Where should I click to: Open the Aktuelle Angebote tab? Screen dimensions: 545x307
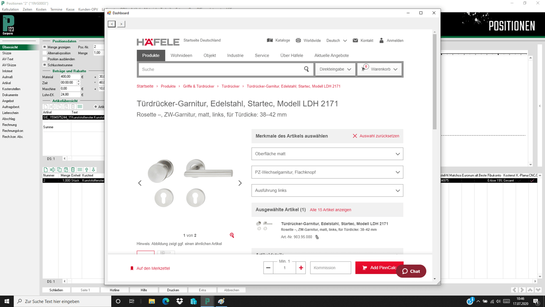point(332,55)
